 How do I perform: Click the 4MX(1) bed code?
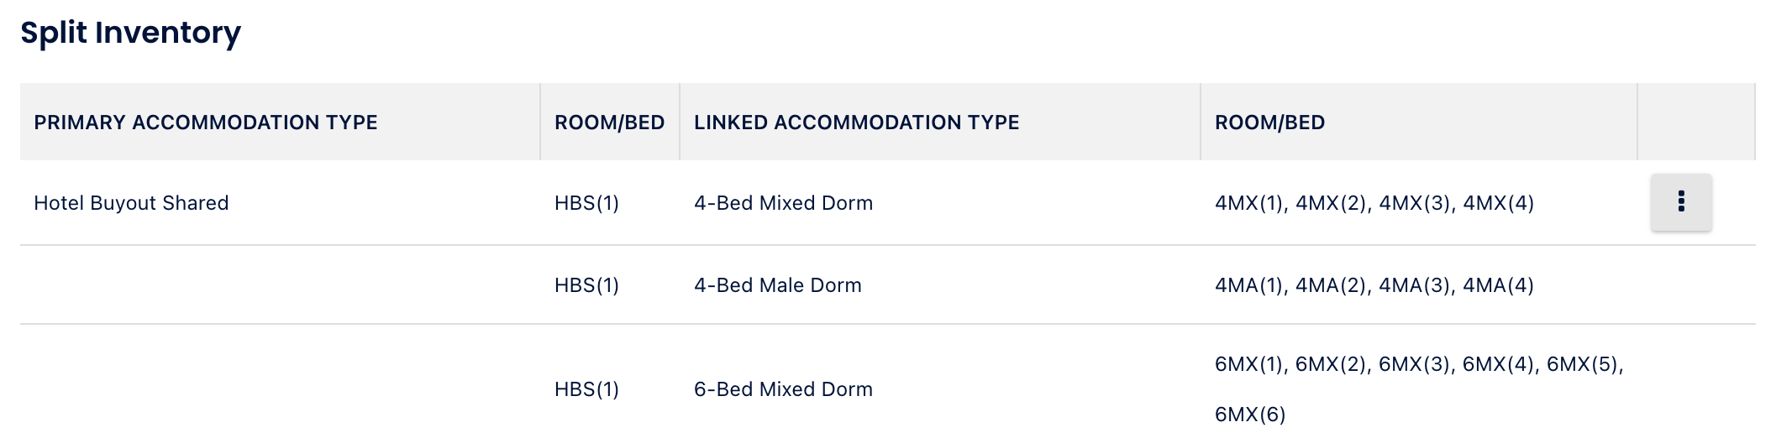coord(1249,203)
